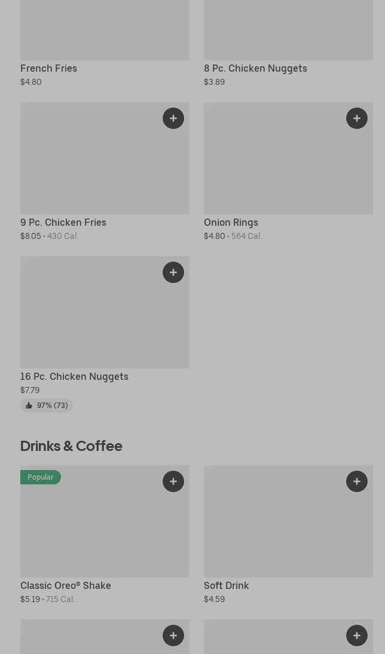
Task: Click the Drinks & Coffee section heading
Action: [x=71, y=446]
